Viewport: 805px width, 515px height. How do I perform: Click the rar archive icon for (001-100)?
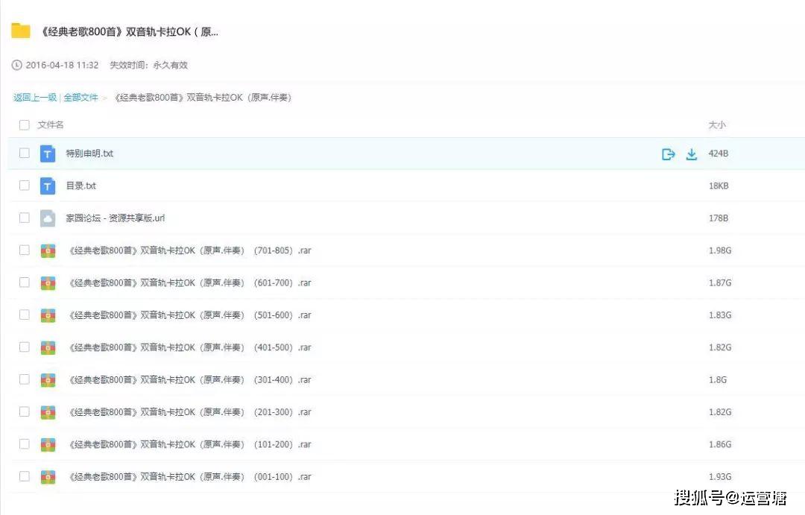(48, 477)
